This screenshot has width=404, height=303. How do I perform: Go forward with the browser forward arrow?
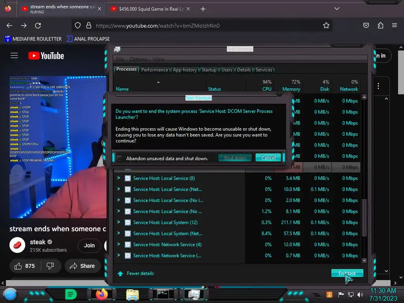click(24, 26)
